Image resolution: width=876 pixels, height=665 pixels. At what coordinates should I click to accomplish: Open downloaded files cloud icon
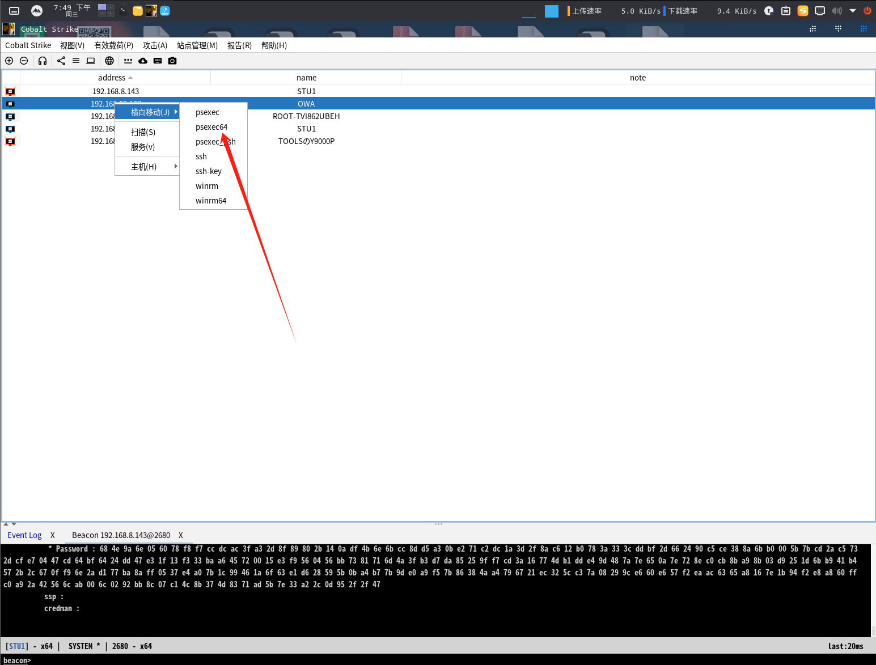coord(143,61)
